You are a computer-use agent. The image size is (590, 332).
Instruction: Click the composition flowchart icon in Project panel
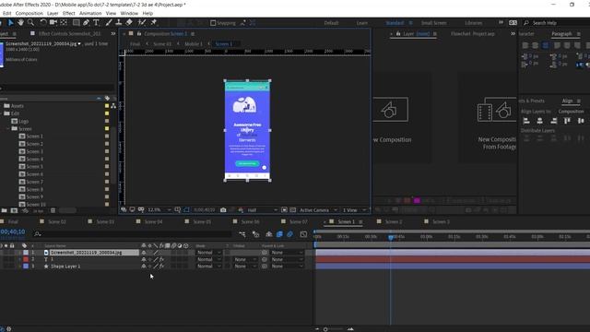coord(113,106)
